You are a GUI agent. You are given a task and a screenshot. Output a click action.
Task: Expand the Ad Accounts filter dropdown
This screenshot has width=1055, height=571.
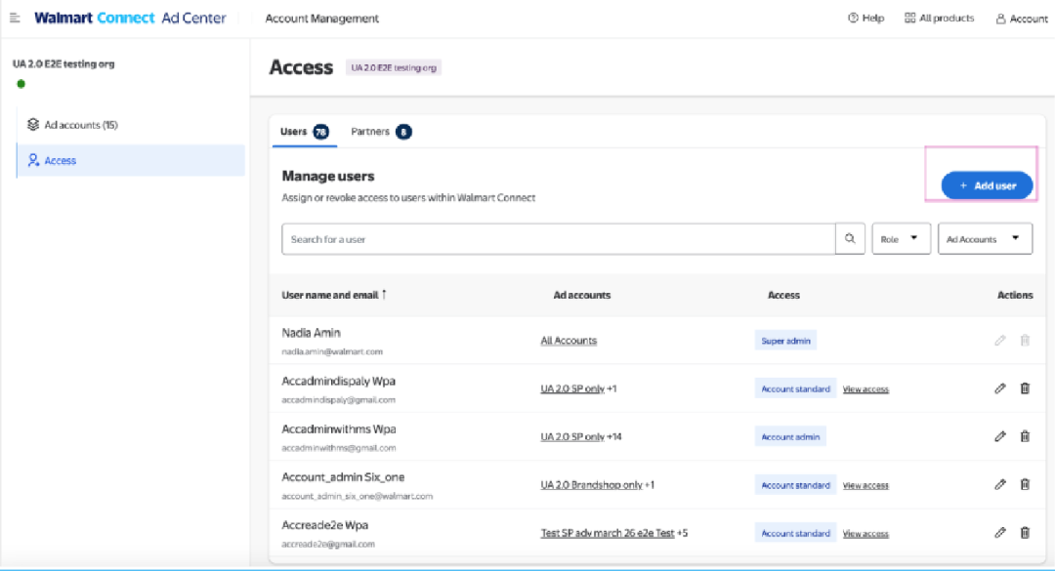tap(985, 239)
